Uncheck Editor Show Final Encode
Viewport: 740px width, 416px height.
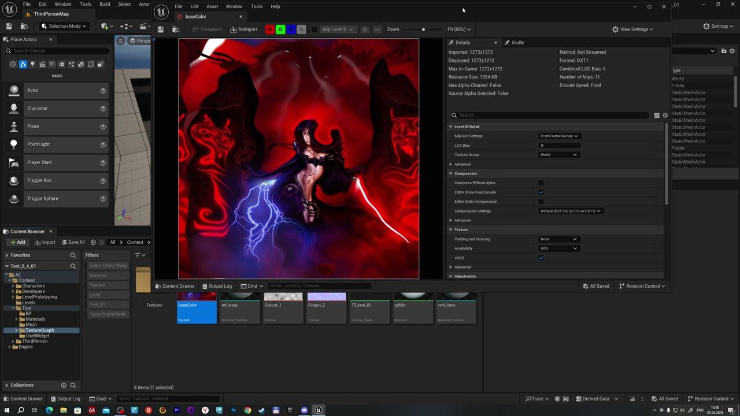pyautogui.click(x=541, y=192)
